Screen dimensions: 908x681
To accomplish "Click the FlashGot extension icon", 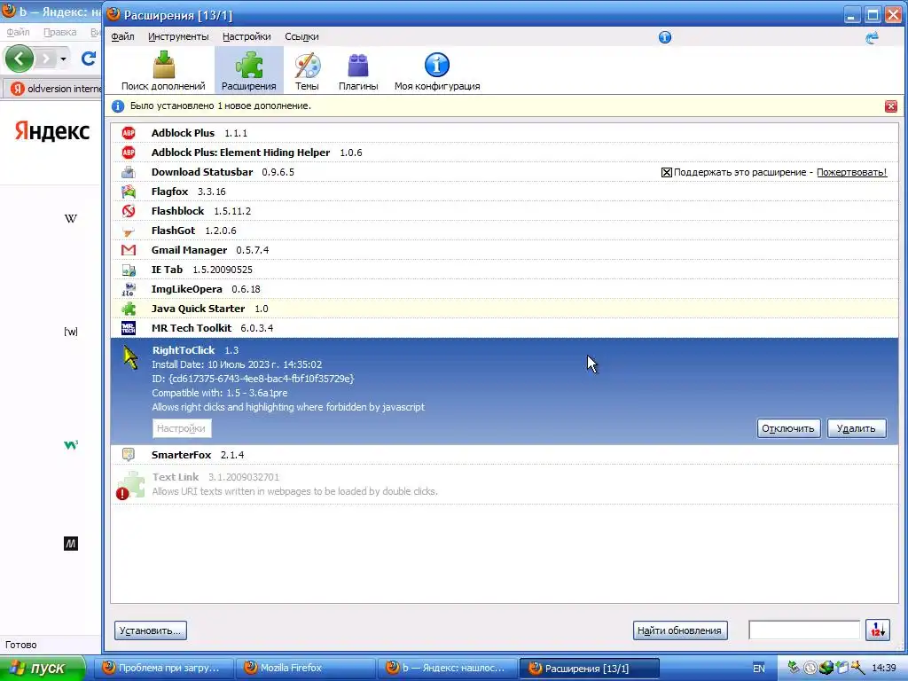I will pyautogui.click(x=129, y=231).
